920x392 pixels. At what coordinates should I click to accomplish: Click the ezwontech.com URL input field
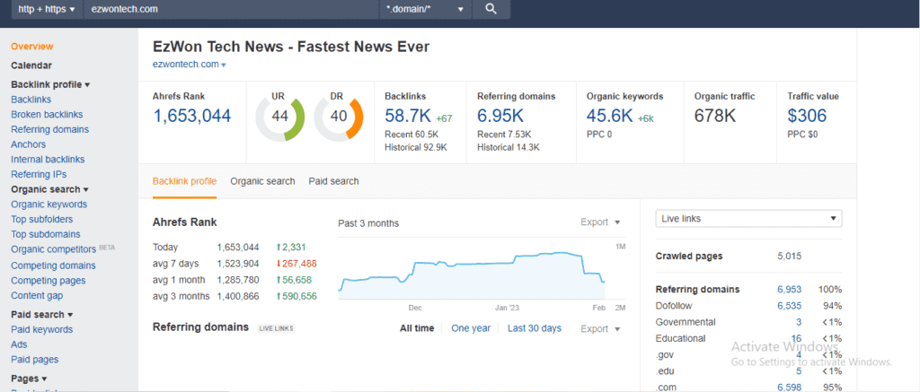click(x=232, y=9)
